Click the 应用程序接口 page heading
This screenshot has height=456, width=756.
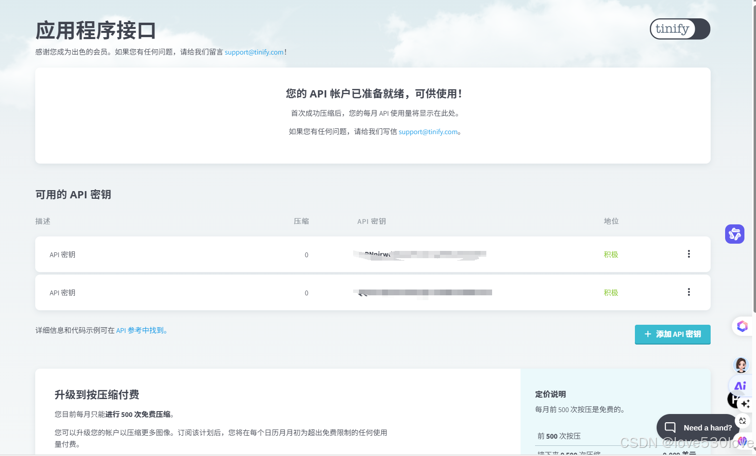96,30
